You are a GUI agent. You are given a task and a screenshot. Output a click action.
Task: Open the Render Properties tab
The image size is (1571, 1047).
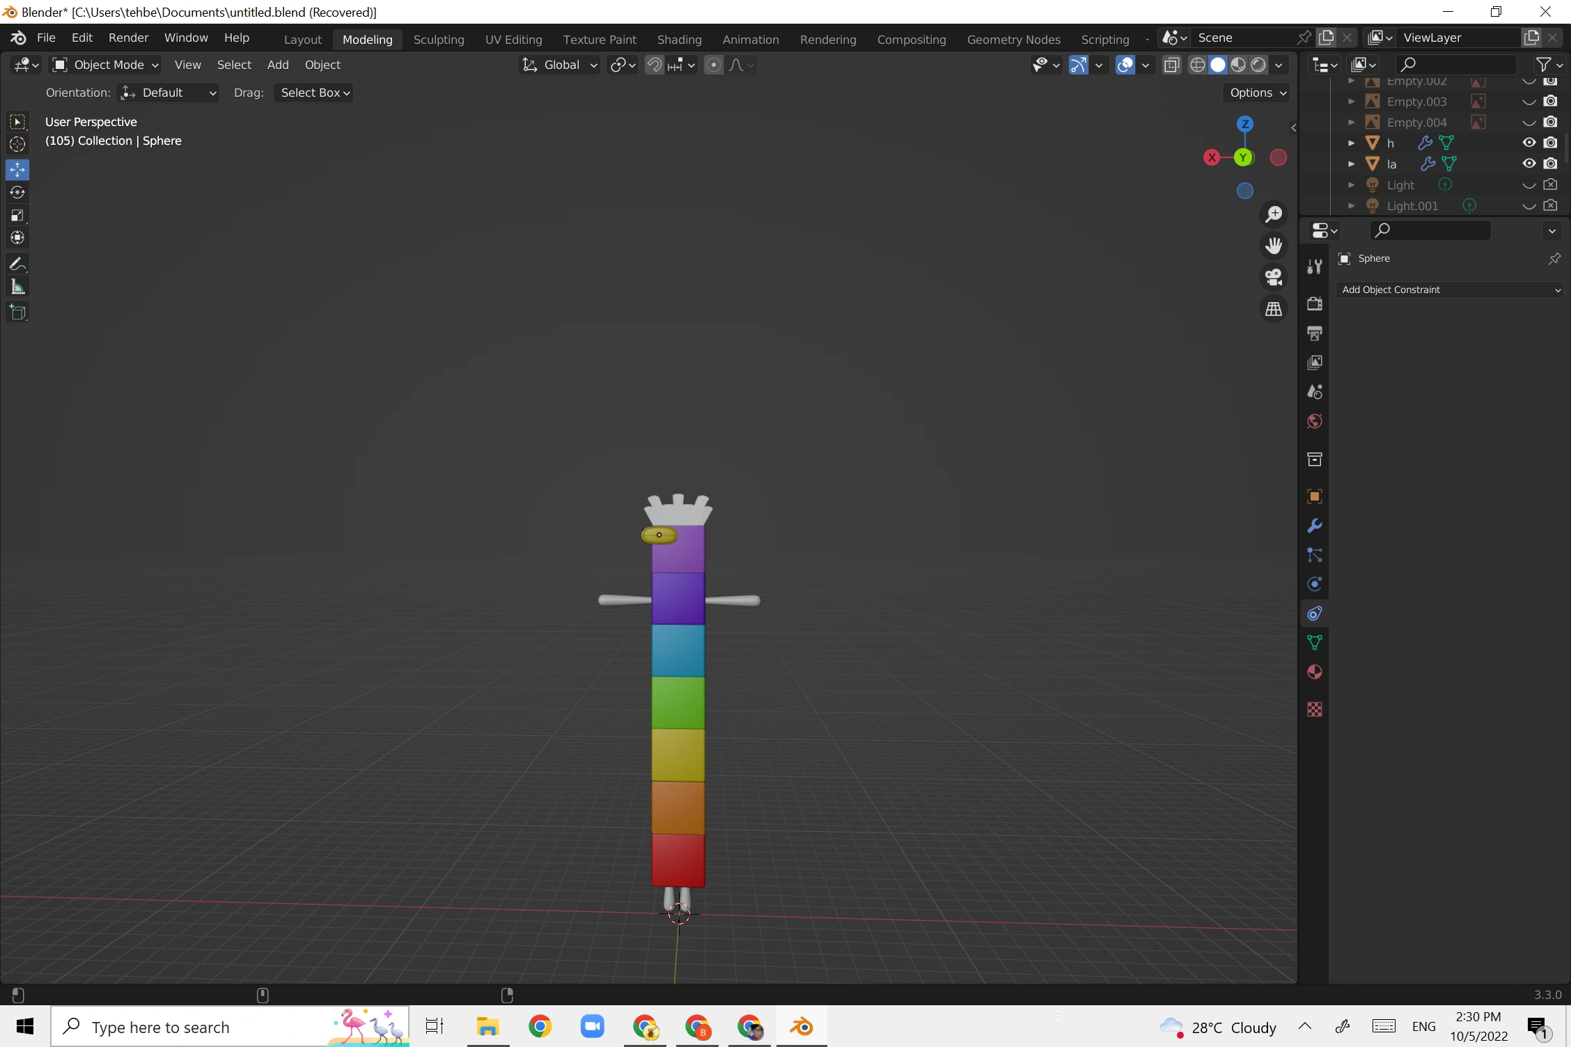[1313, 304]
